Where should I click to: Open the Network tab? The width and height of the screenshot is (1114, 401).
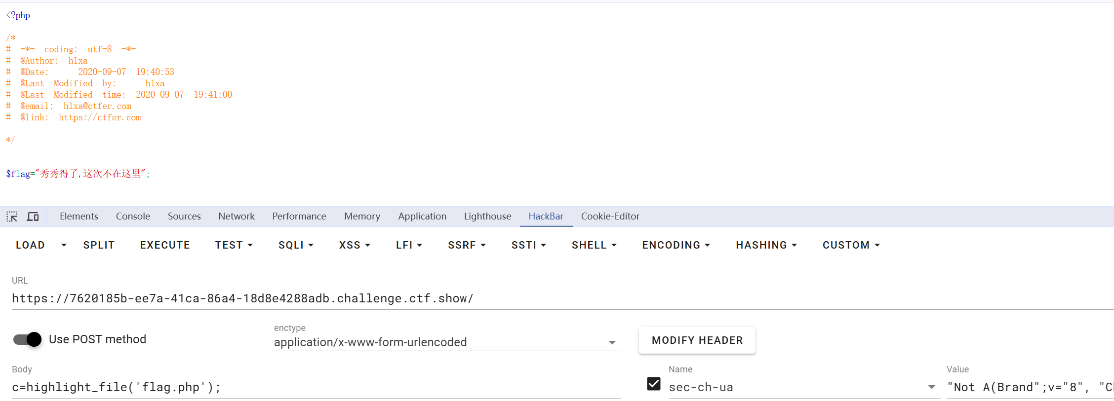pyautogui.click(x=237, y=217)
